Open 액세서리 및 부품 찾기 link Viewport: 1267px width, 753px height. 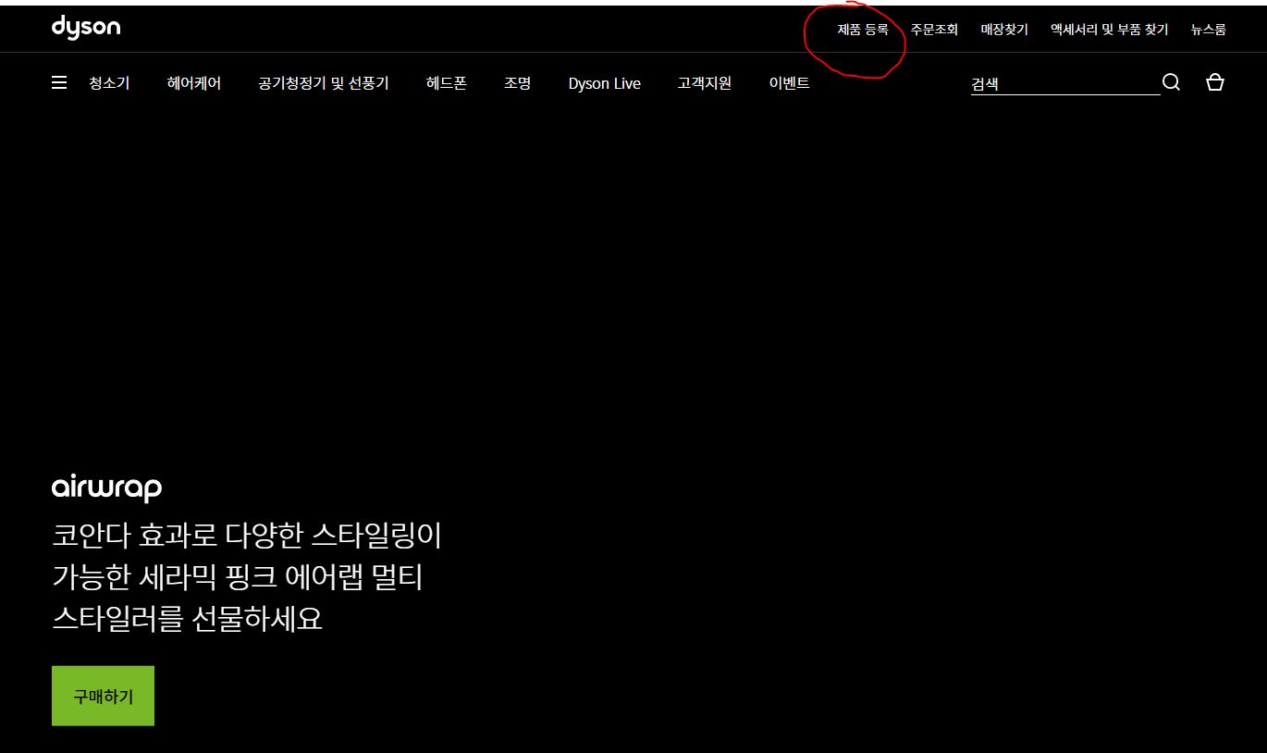[1109, 30]
